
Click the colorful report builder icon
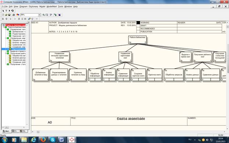point(18,15)
